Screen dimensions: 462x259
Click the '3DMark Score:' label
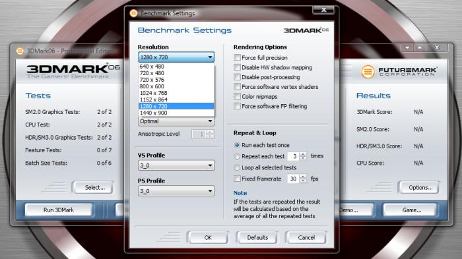[374, 112]
